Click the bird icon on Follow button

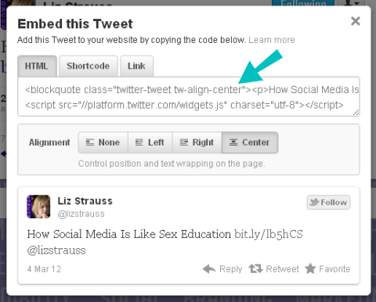coord(314,202)
